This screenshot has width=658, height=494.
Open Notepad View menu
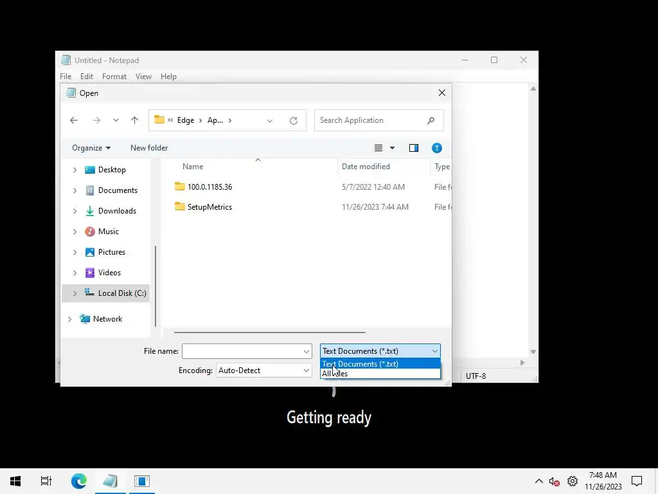143,77
